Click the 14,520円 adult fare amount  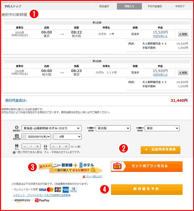click(182, 43)
